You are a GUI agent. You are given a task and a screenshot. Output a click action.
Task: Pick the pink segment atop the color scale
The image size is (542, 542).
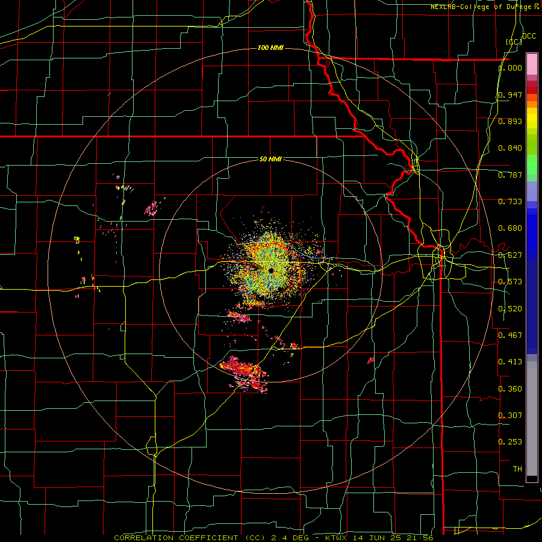(x=532, y=64)
